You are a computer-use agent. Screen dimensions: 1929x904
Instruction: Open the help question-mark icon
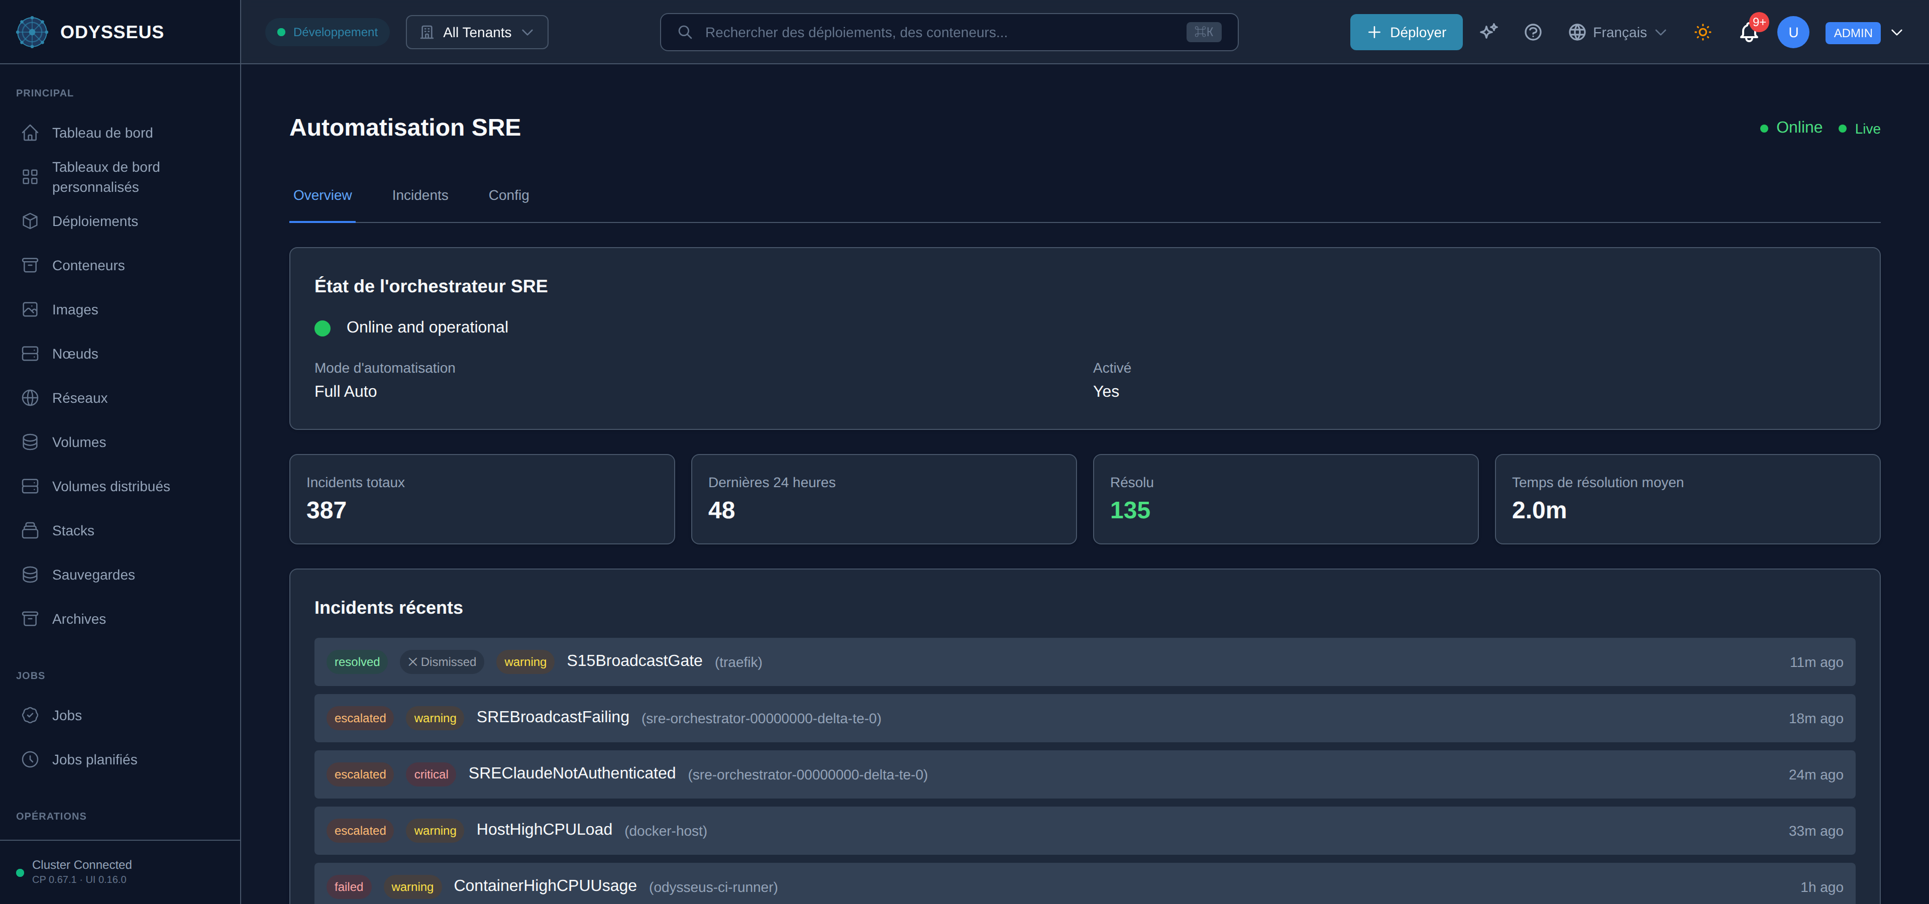tap(1533, 32)
